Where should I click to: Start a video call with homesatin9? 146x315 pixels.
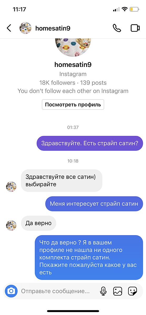tap(135, 28)
